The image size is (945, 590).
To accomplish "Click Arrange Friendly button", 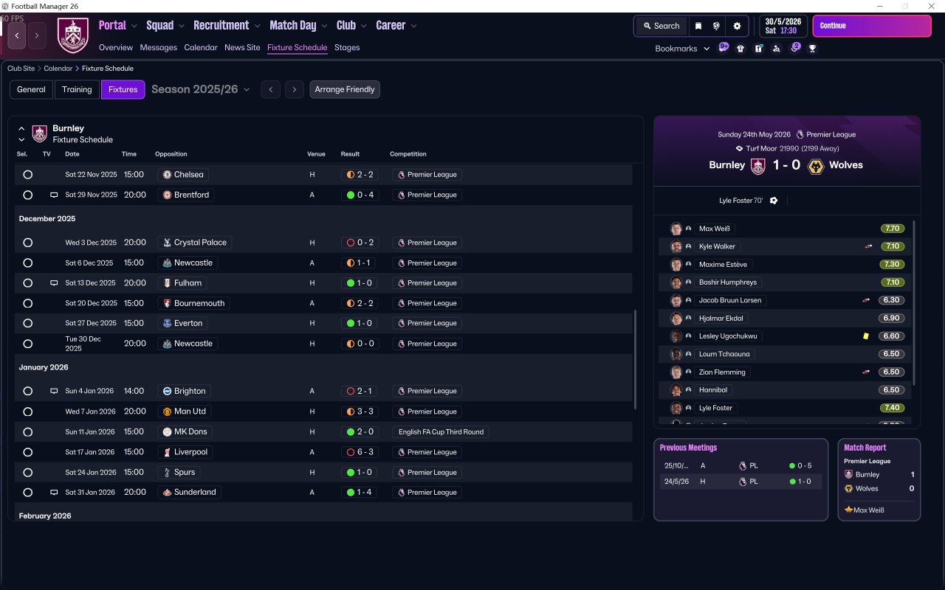I will point(345,90).
